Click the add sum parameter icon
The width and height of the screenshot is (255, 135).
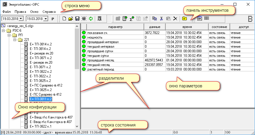point(132,19)
